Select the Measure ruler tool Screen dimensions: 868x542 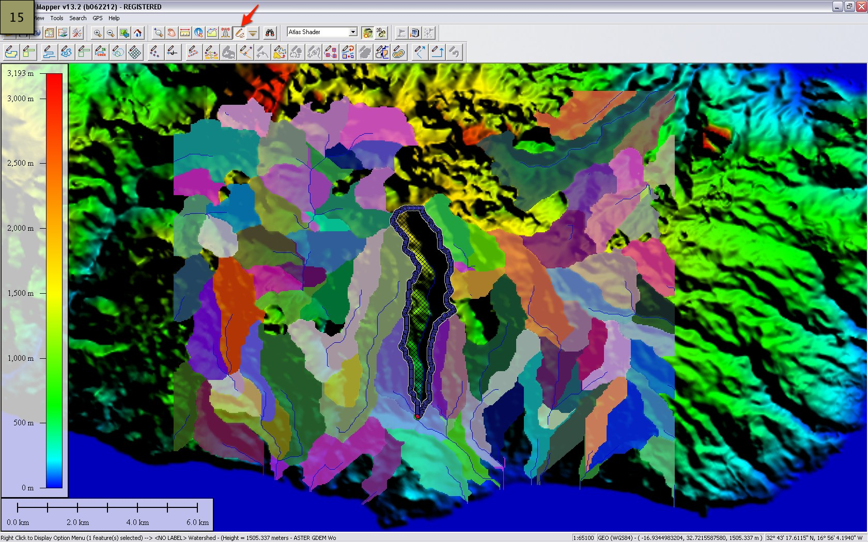point(185,33)
